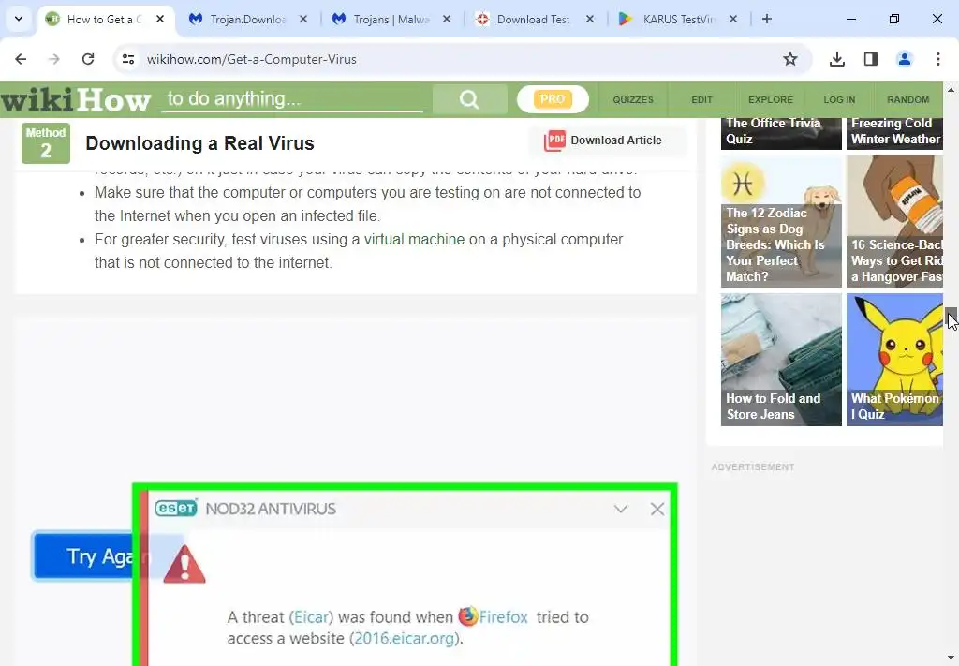Screen dimensions: 959x666
Task: Click the Method 2 badge
Action: (46, 143)
